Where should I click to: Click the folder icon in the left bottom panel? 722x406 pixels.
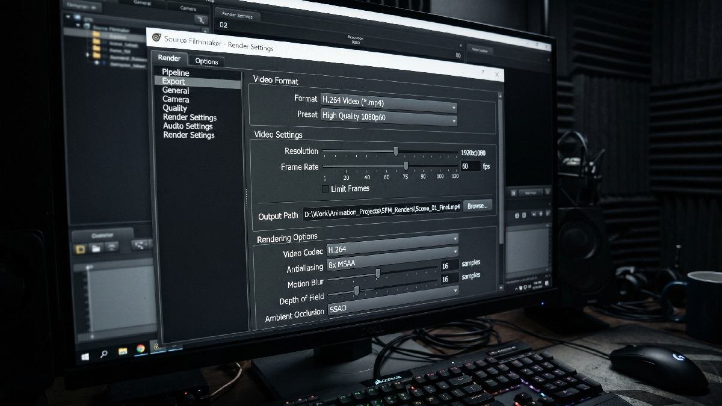click(x=96, y=247)
